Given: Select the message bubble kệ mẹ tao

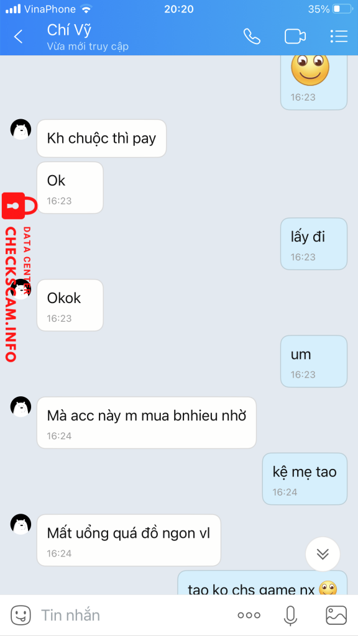Looking at the screenshot, I should coord(305,479).
